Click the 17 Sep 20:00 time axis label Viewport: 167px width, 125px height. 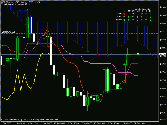click(x=100, y=123)
